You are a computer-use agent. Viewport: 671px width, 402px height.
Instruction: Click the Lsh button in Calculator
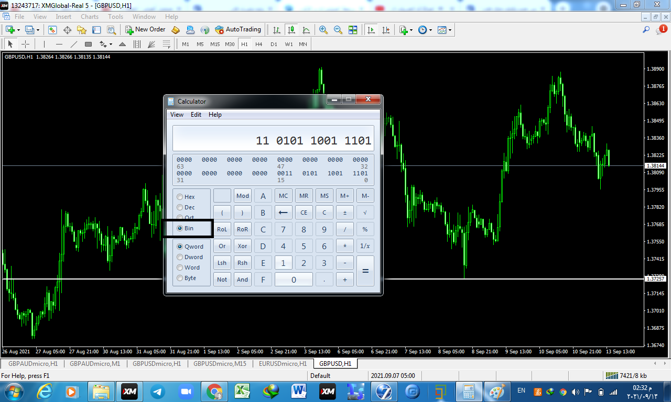222,263
